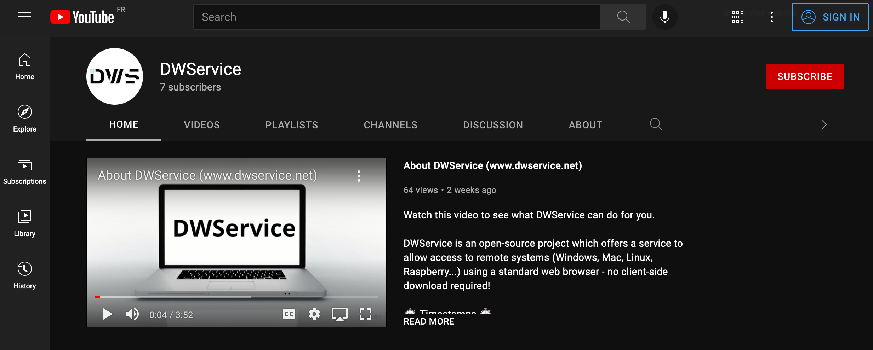Click the video title overlay in player
Screen dimensions: 873x350
(207, 175)
